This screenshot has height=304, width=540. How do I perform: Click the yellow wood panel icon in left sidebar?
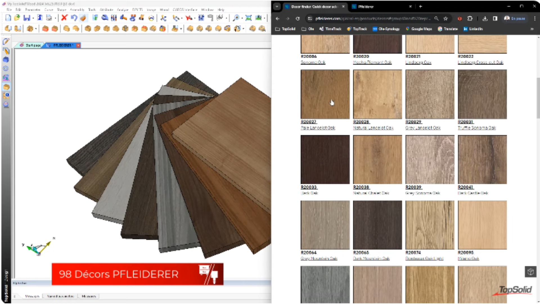(x=6, y=87)
